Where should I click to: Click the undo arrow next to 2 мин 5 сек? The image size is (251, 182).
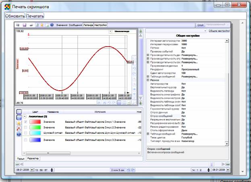click(129, 170)
